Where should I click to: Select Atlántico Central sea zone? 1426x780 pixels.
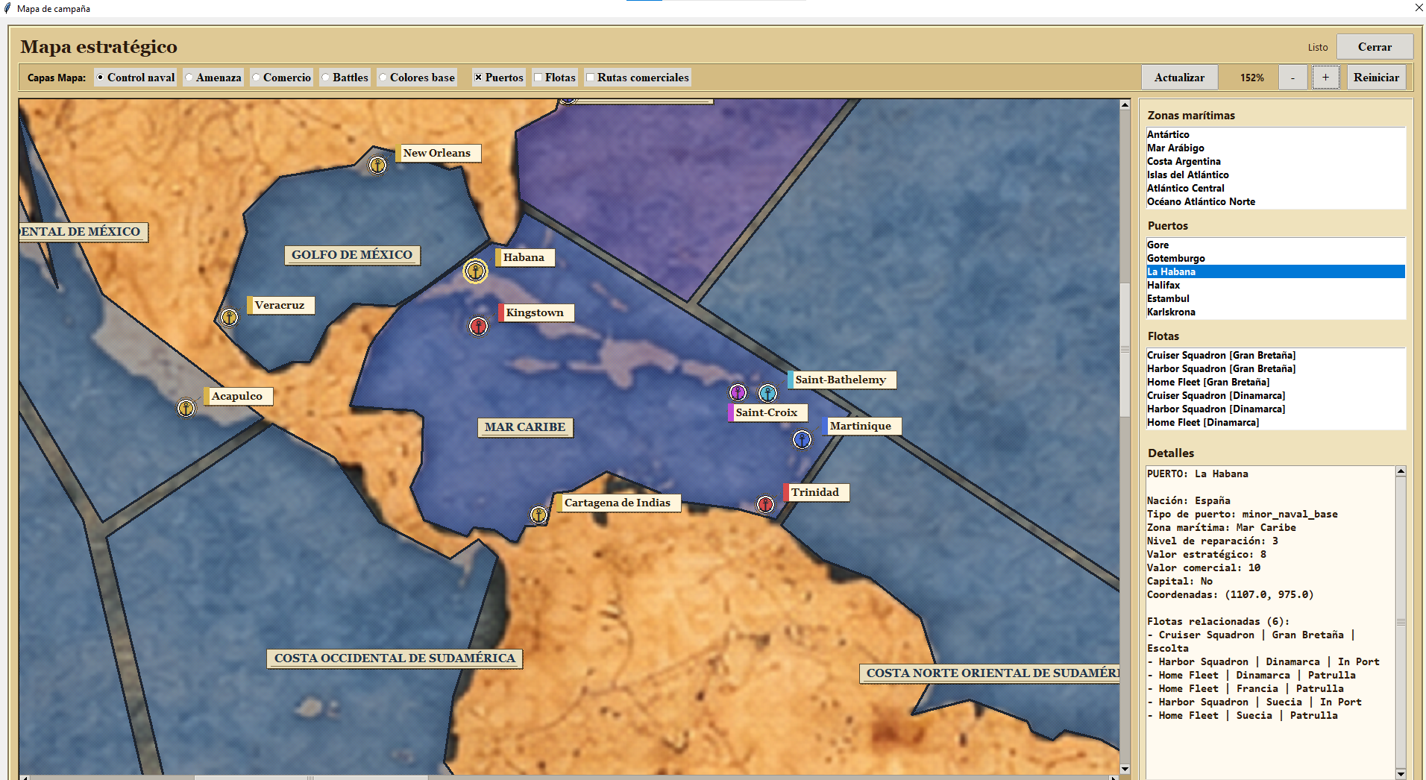[1275, 188]
